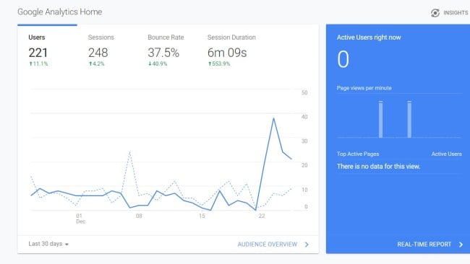Select the Bounce Rate metric tab

[166, 50]
